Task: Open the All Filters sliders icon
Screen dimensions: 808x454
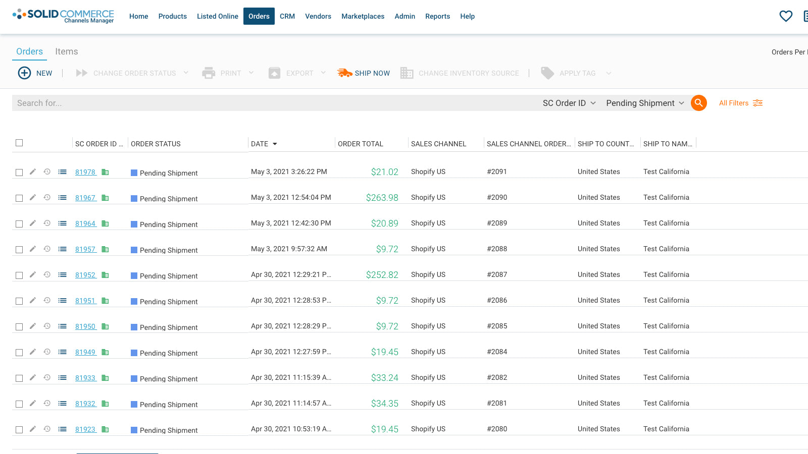Action: pyautogui.click(x=757, y=103)
